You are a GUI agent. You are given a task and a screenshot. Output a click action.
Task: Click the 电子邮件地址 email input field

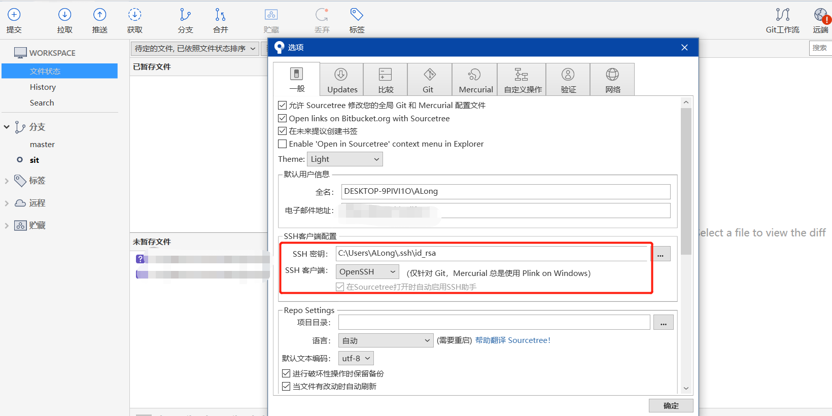click(x=506, y=211)
